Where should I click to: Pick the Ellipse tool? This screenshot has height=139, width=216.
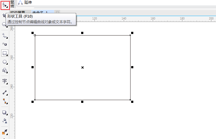click(5, 62)
